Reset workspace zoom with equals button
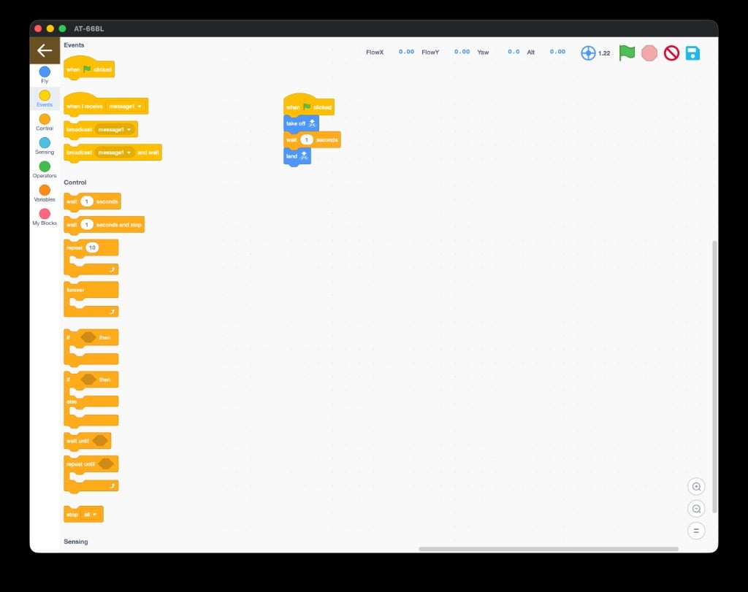748x592 pixels. point(696,531)
